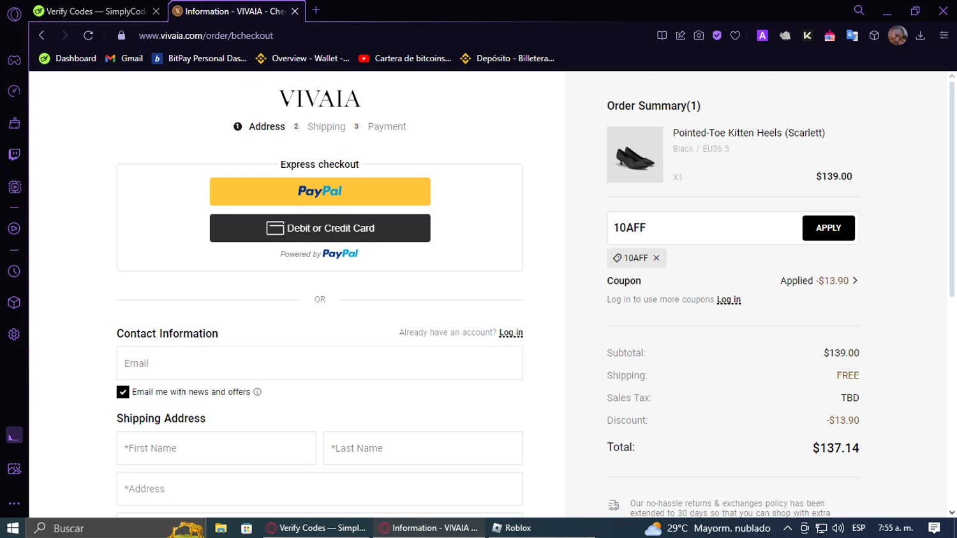Open Cartera de bitcoins bookmark
This screenshot has height=538, width=957.
coord(404,59)
